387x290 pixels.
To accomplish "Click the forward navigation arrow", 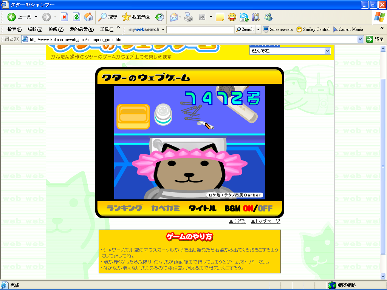I will click(46, 17).
